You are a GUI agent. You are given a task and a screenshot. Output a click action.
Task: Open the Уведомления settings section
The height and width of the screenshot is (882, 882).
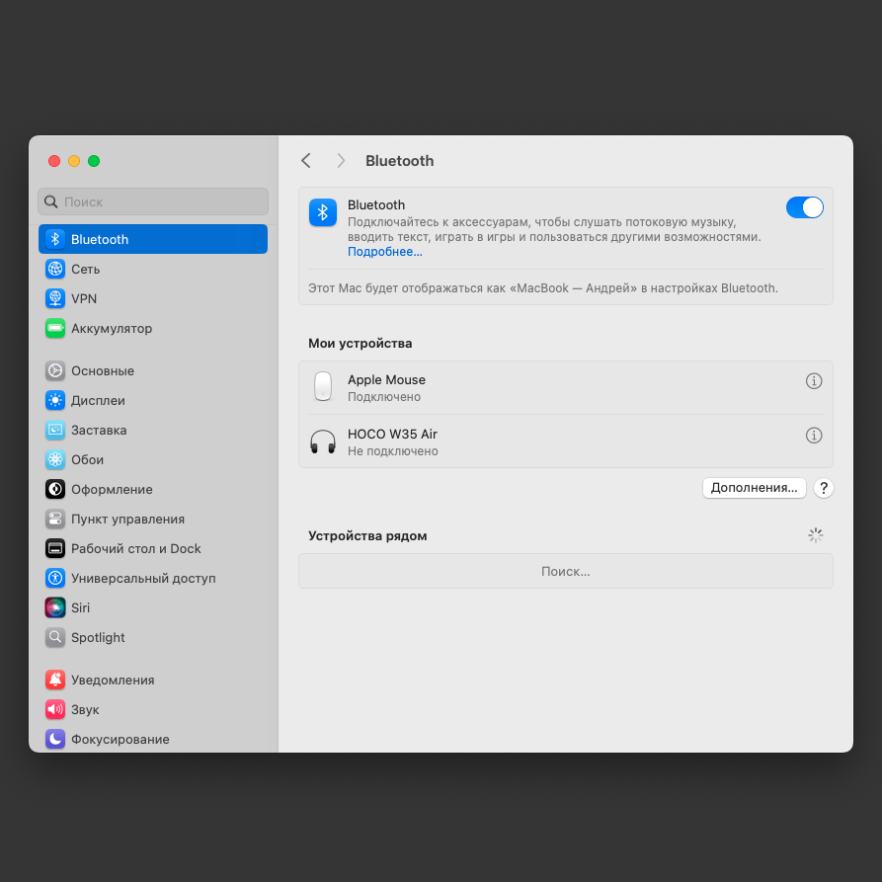point(153,681)
